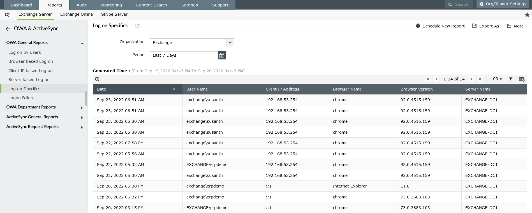Click the favorites star icon
The width and height of the screenshot is (532, 213).
coord(527,15)
